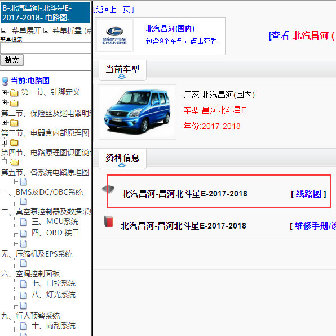Click the folder icon for 第三节 电器盒
This screenshot has height=336, width=336.
click(14, 123)
